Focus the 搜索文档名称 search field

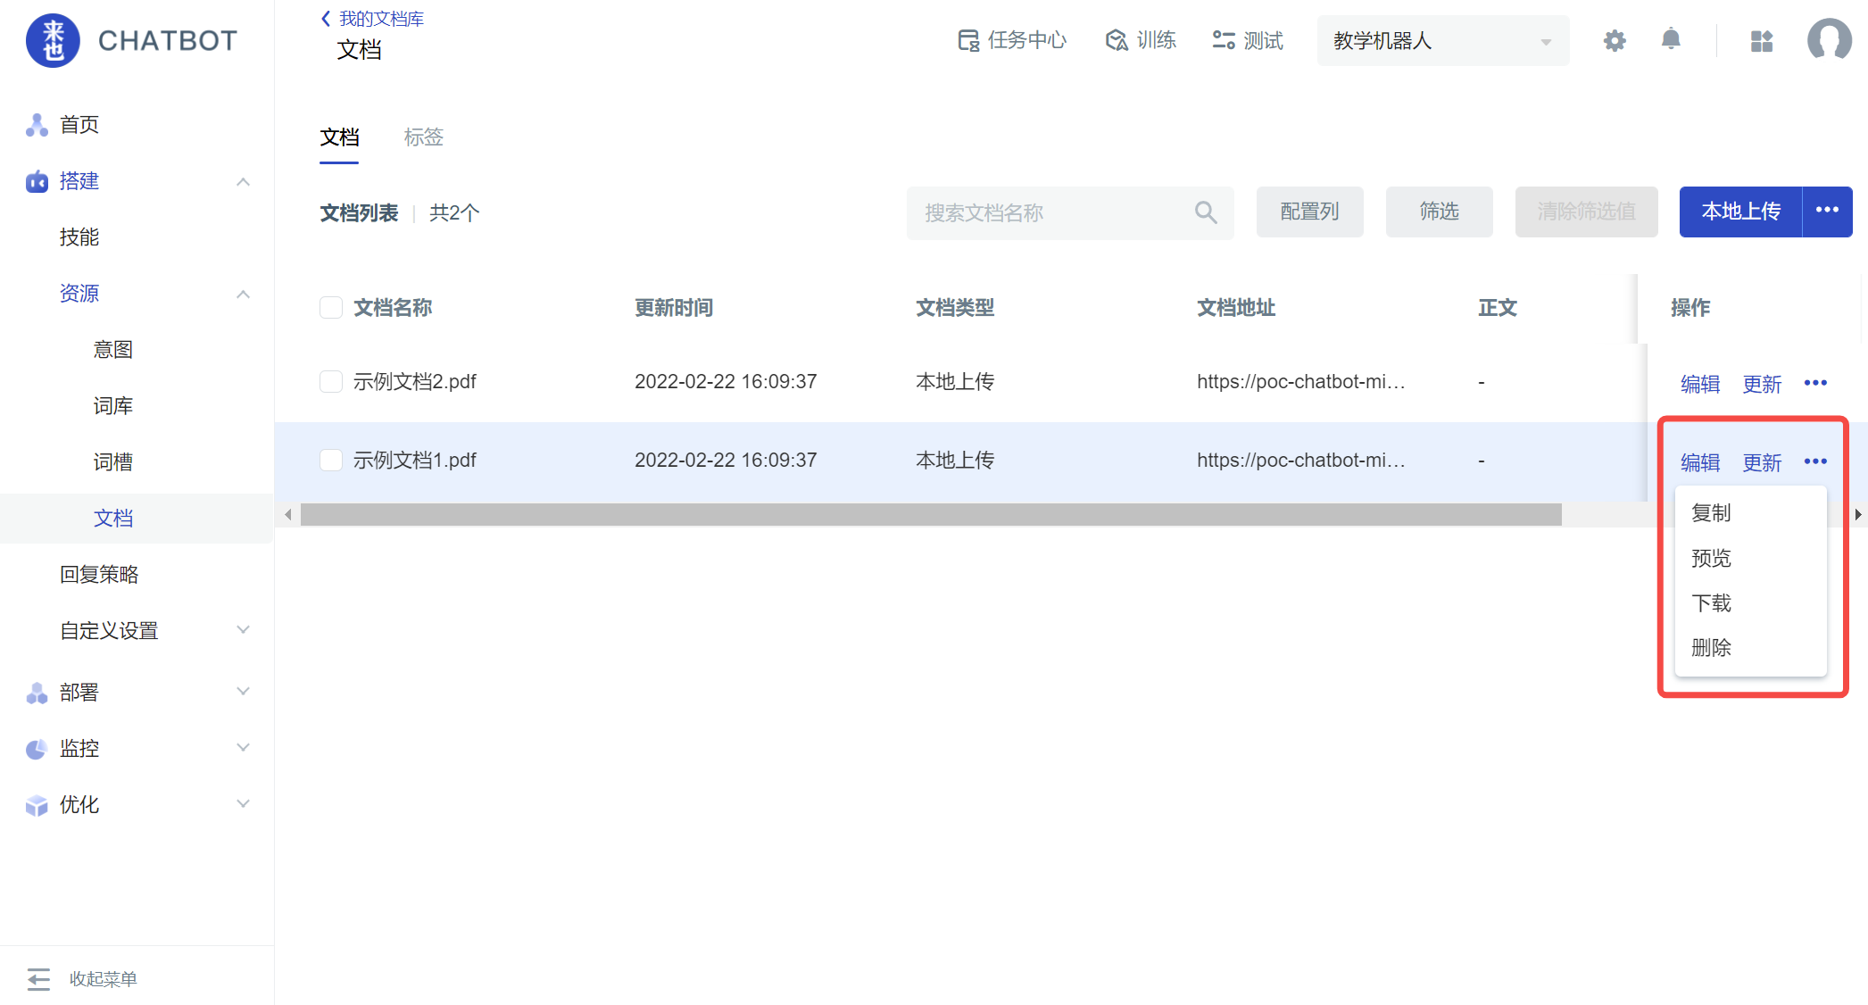click(x=1070, y=212)
